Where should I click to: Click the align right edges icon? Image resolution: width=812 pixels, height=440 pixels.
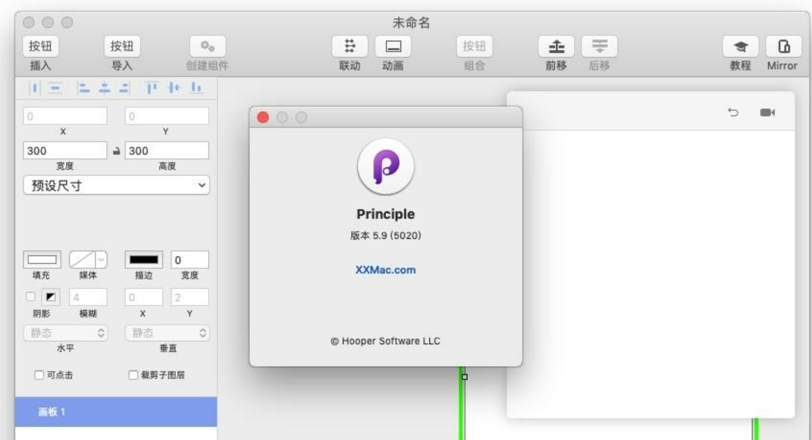[x=124, y=87]
